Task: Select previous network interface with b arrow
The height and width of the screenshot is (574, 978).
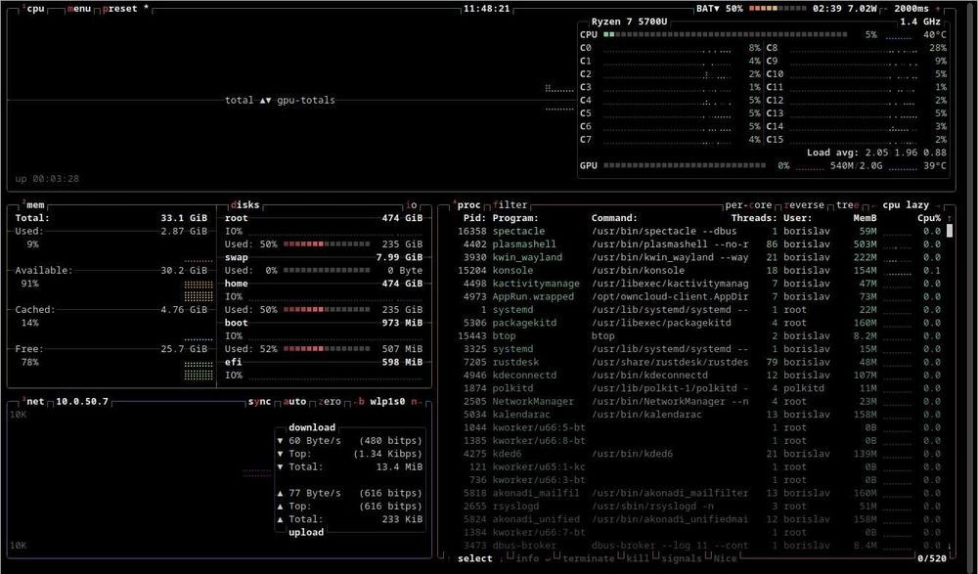Action: (359, 401)
